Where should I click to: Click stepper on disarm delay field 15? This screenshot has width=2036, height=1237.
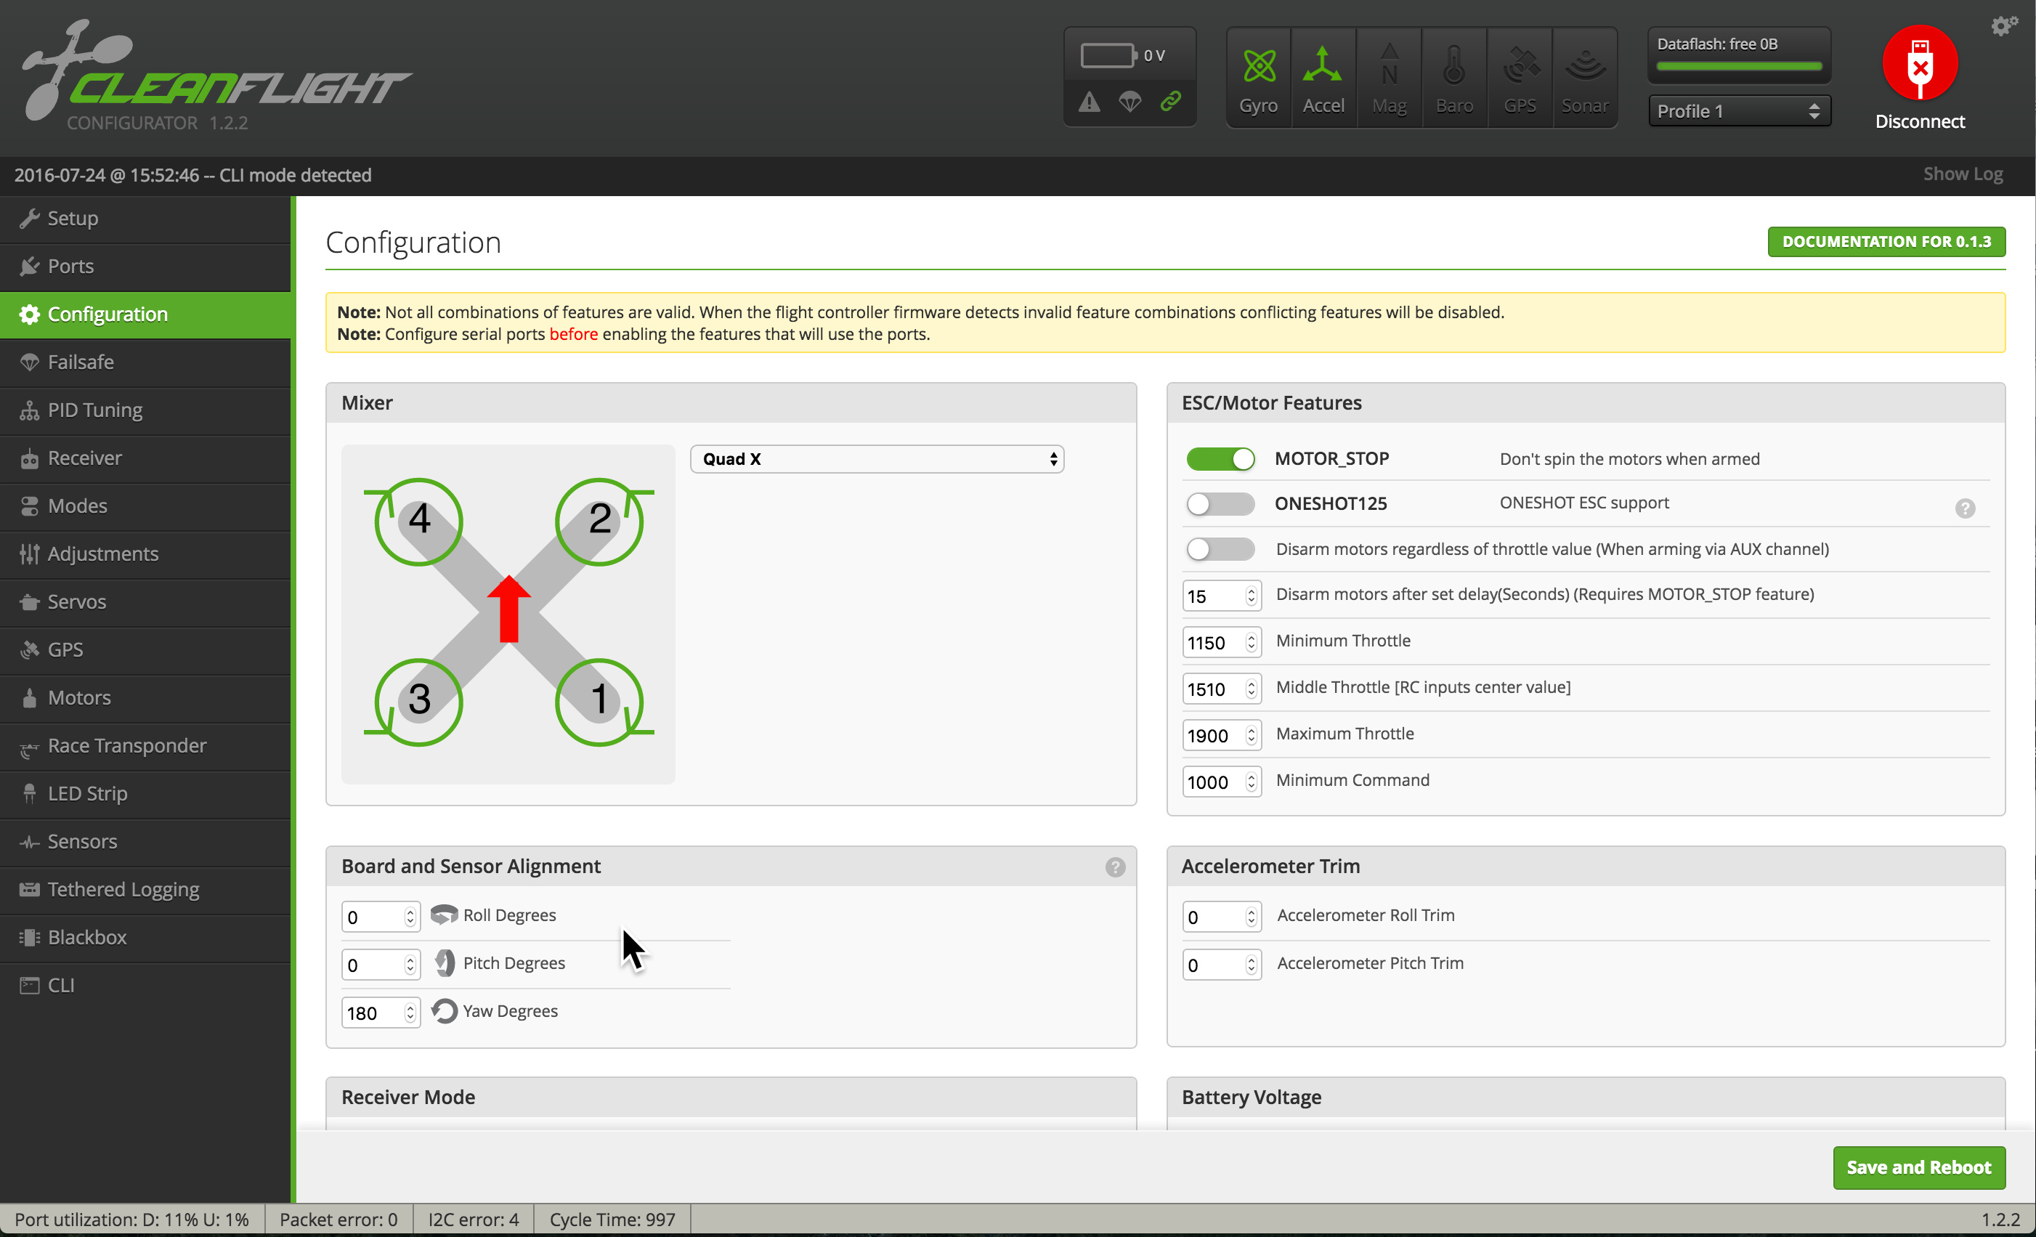pos(1251,596)
